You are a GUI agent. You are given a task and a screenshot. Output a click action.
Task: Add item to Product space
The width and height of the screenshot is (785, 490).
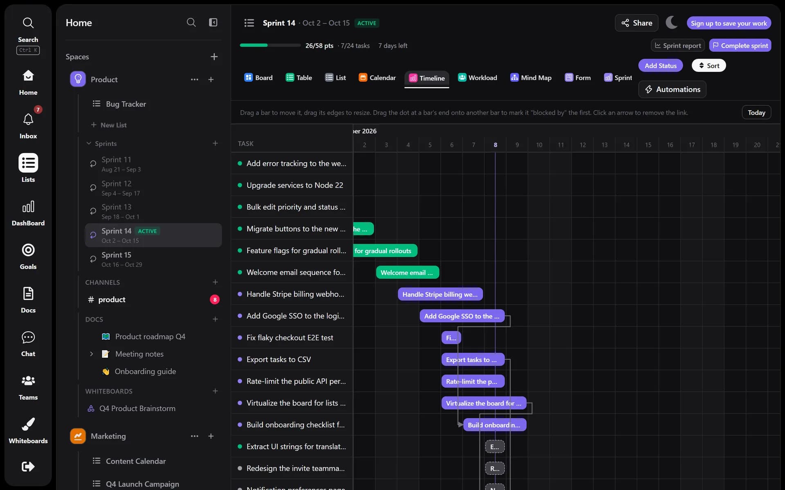(x=211, y=80)
